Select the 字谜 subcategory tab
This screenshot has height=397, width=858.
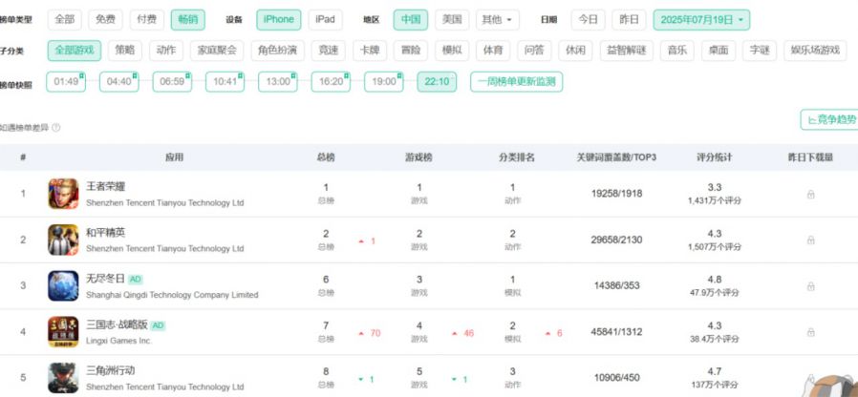coord(760,51)
